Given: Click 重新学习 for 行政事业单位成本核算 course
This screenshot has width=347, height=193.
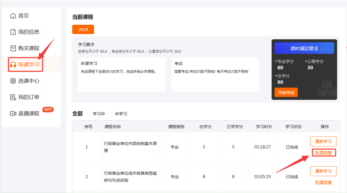Looking at the screenshot, I should pyautogui.click(x=324, y=171).
